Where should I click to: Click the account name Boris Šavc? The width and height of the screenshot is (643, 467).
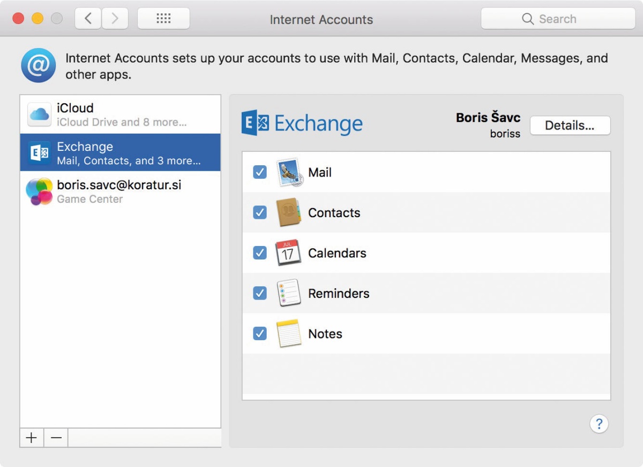488,118
